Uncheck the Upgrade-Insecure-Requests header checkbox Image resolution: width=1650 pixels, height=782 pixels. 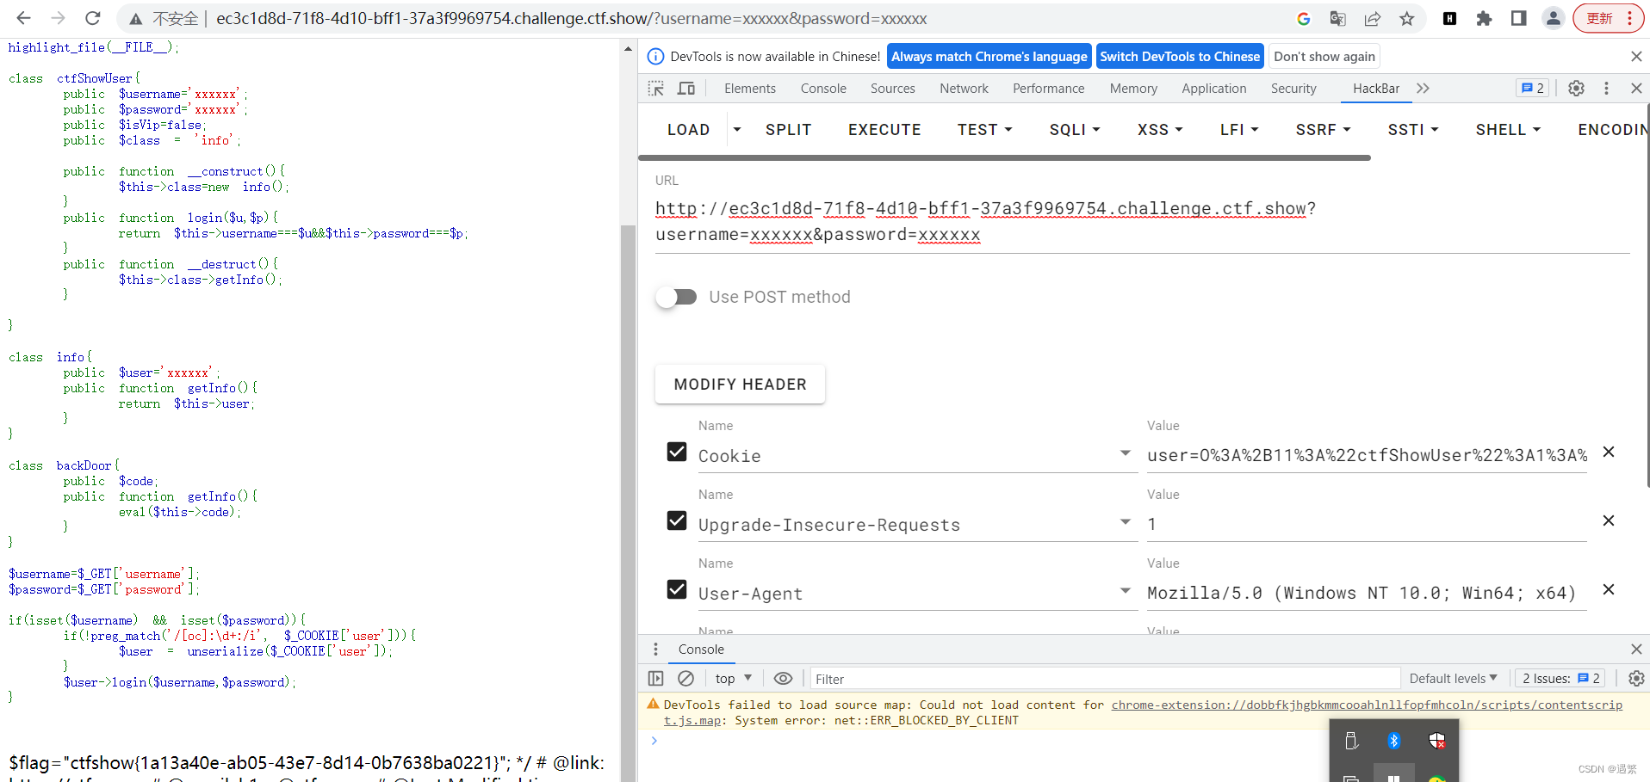coord(677,520)
